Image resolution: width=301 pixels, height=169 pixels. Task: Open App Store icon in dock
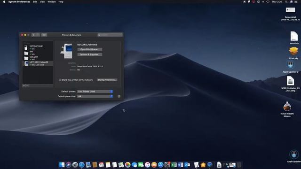160,165
